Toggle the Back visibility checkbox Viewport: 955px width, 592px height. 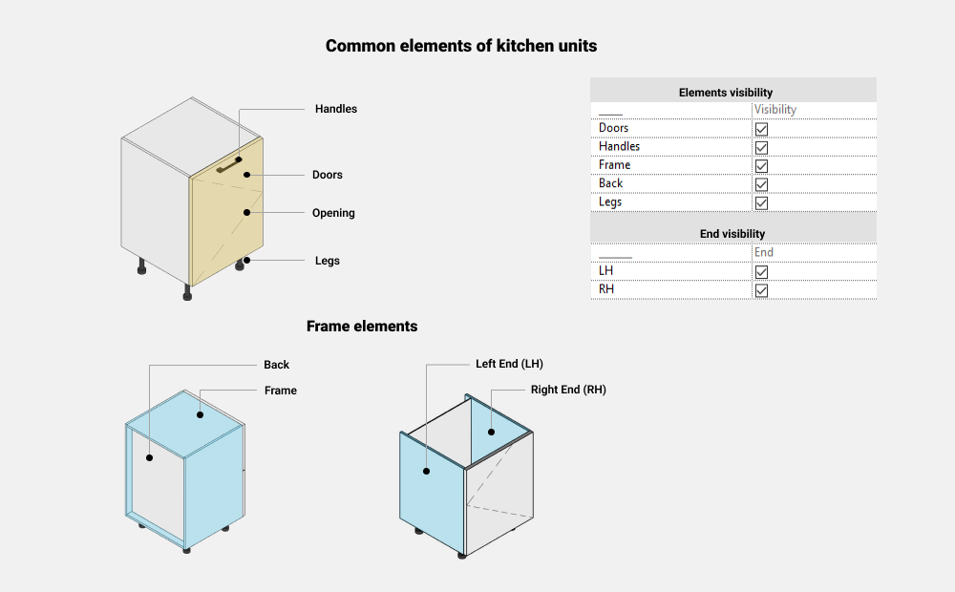click(762, 184)
